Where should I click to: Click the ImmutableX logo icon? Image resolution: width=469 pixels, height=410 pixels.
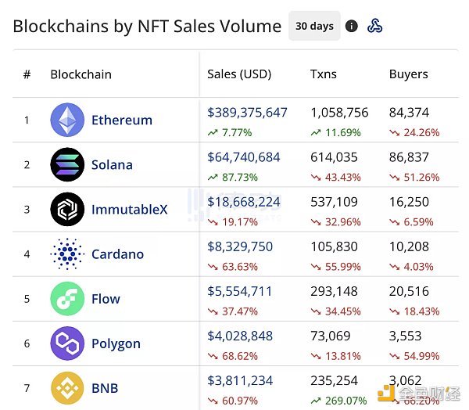pyautogui.click(x=67, y=210)
